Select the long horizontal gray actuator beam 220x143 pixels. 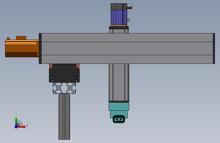(127, 48)
